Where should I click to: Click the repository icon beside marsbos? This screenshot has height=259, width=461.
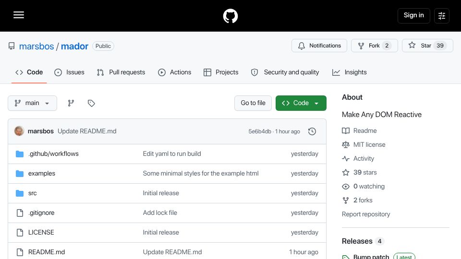12,46
